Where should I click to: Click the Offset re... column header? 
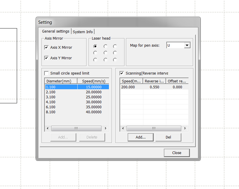pos(177,81)
